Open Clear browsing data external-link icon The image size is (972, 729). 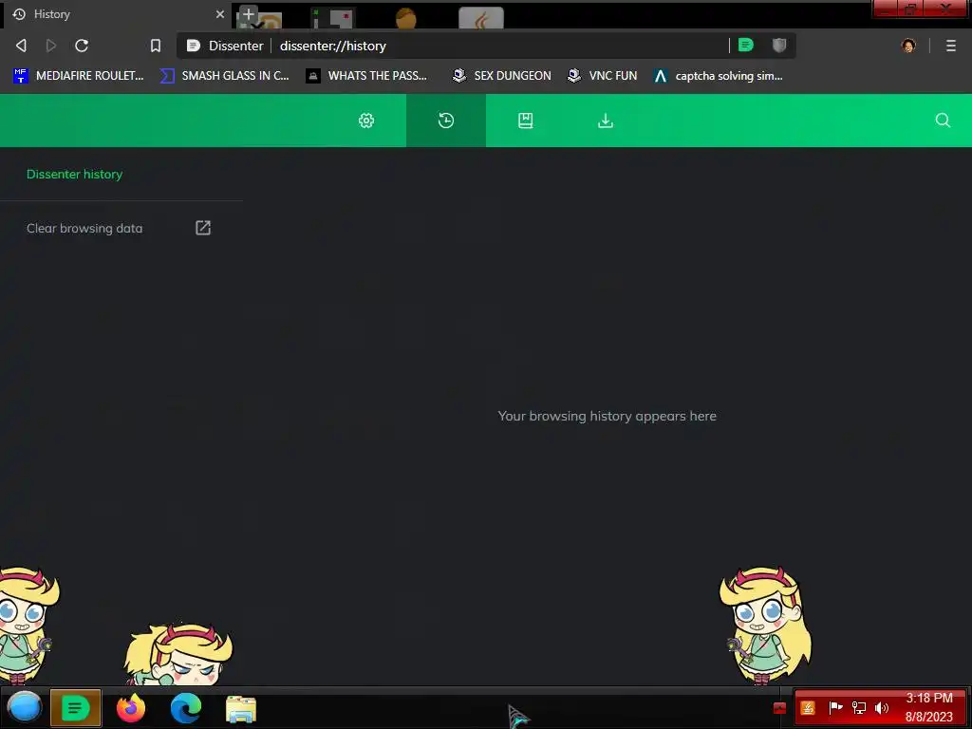coord(203,228)
